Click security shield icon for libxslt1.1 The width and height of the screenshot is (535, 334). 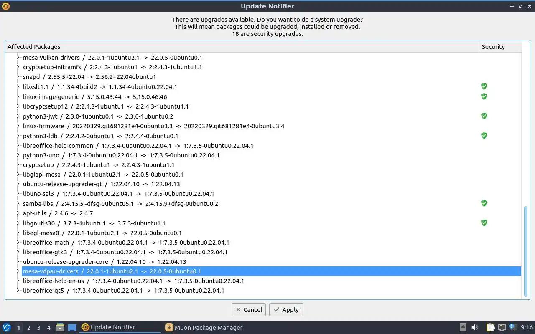[x=484, y=86]
